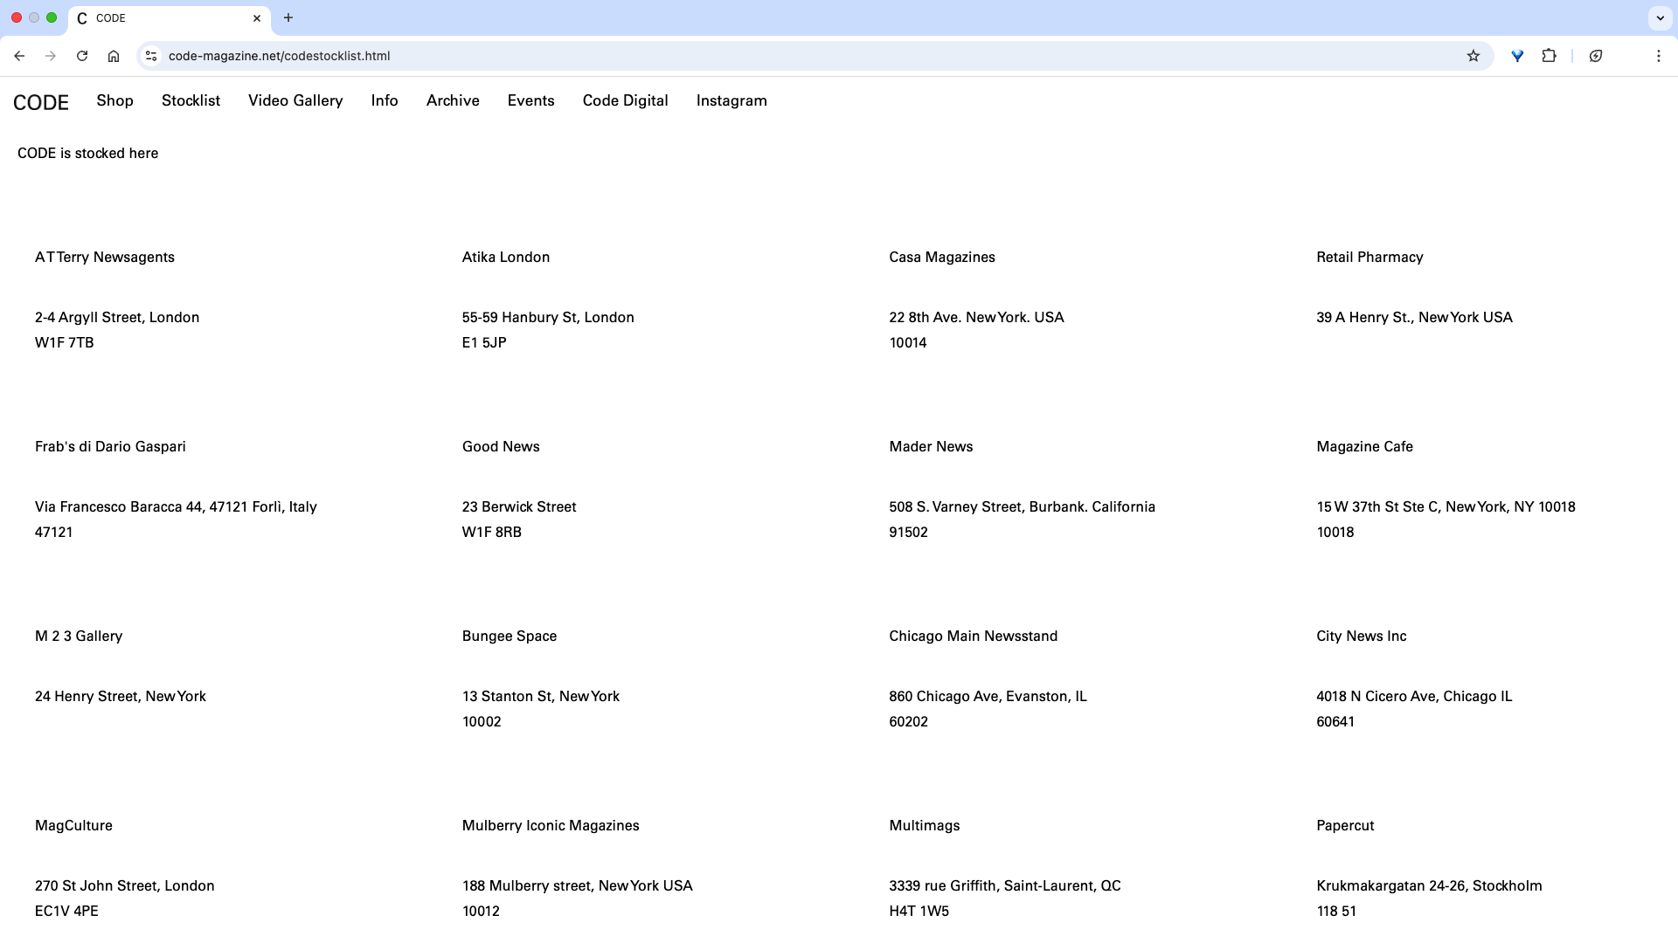Viewport: 1678px width, 943px height.
Task: Click postcode 'EC1V 4PE'
Action: click(66, 912)
